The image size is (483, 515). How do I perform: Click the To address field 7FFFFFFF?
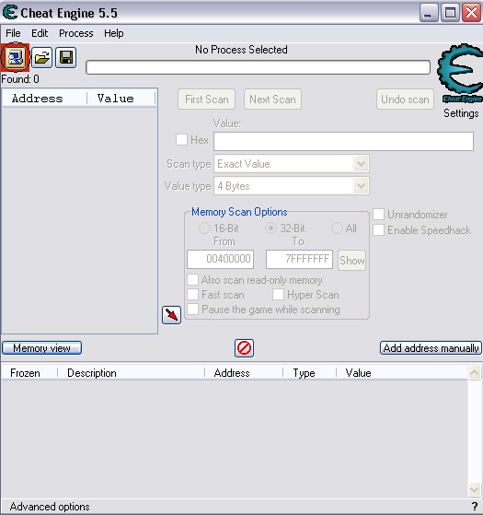pyautogui.click(x=299, y=259)
